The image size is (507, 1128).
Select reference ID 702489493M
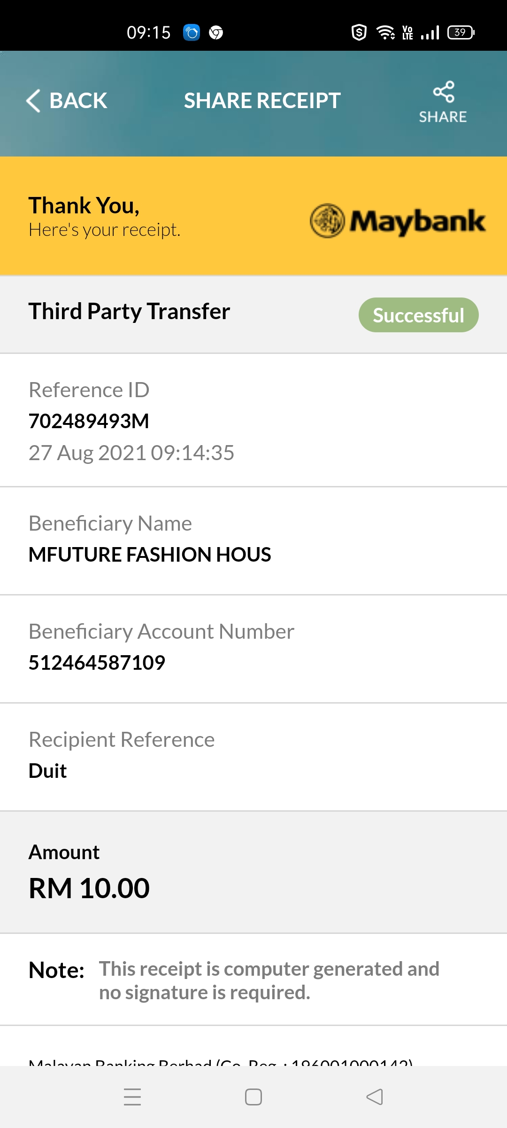click(x=89, y=421)
